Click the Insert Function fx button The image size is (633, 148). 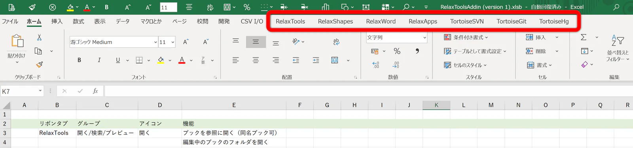click(x=95, y=91)
